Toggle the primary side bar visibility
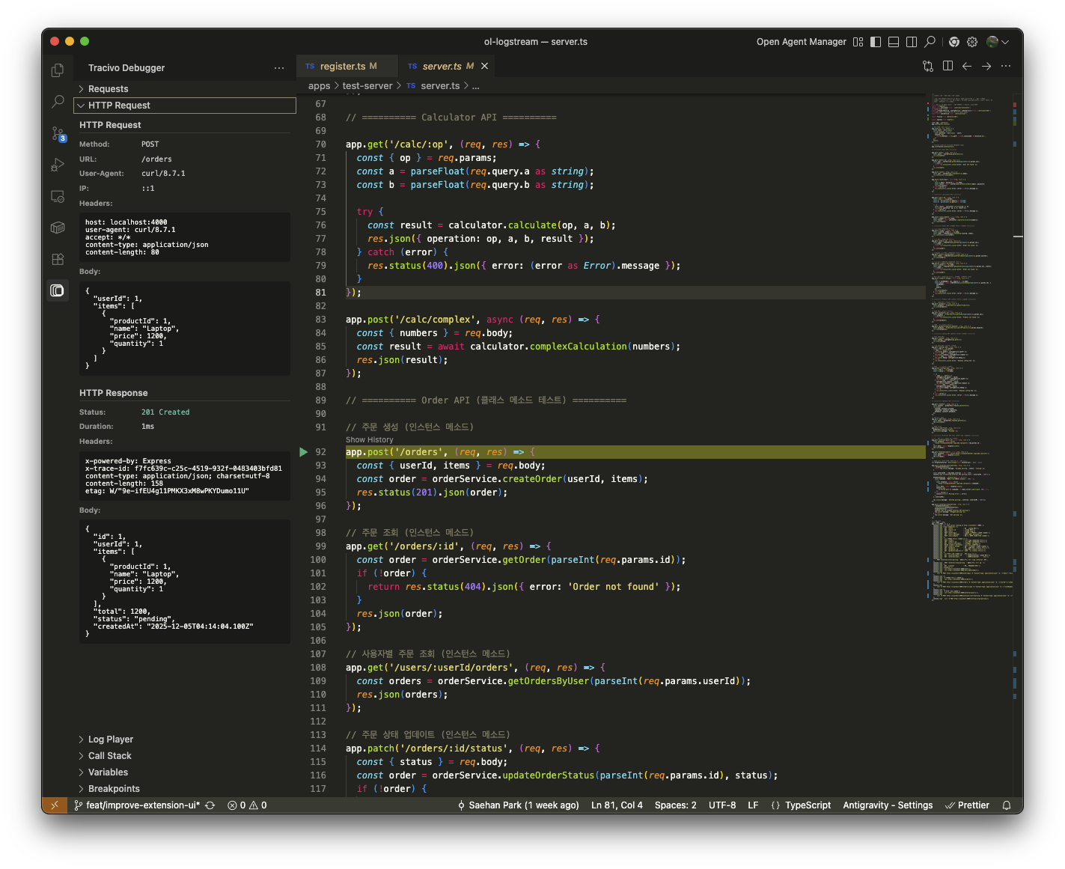This screenshot has width=1065, height=869. (x=876, y=42)
